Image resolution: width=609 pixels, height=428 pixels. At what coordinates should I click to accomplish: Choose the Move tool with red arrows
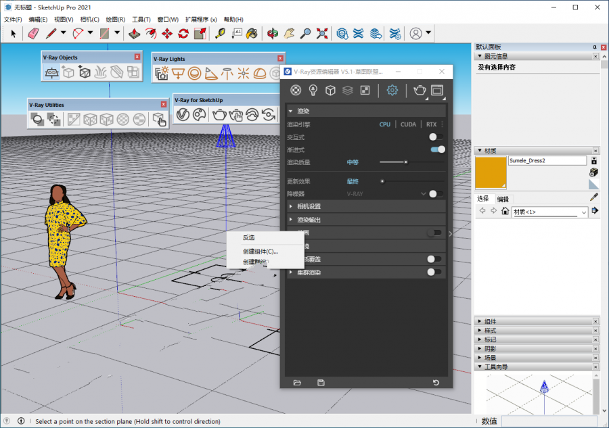tap(167, 34)
